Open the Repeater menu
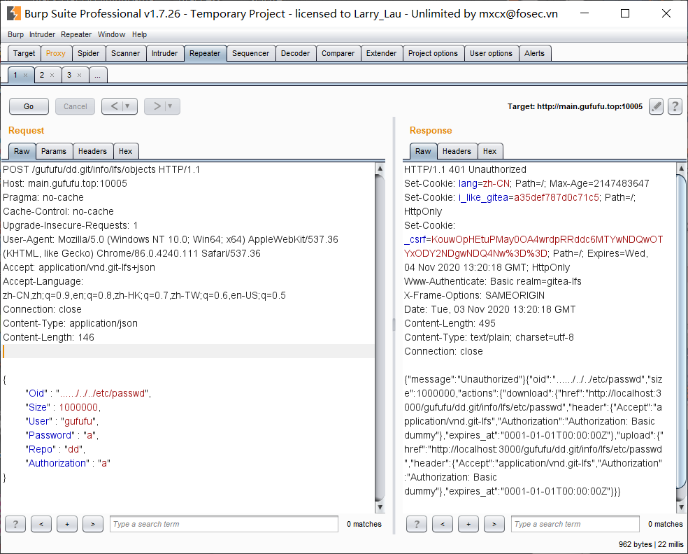Image resolution: width=688 pixels, height=554 pixels. click(x=76, y=34)
